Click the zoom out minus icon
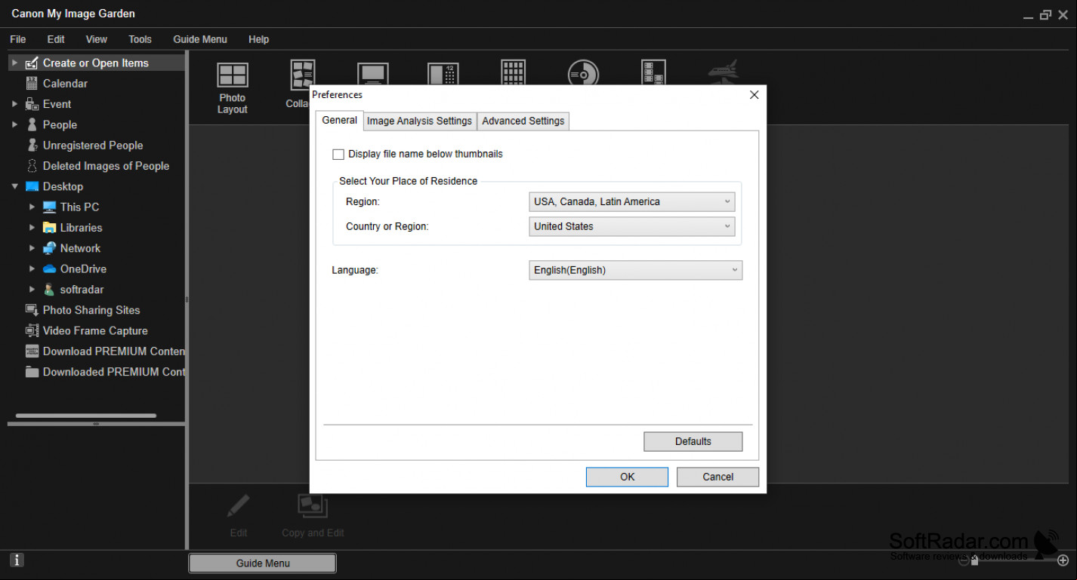Viewport: 1077px width, 580px height. point(964,560)
